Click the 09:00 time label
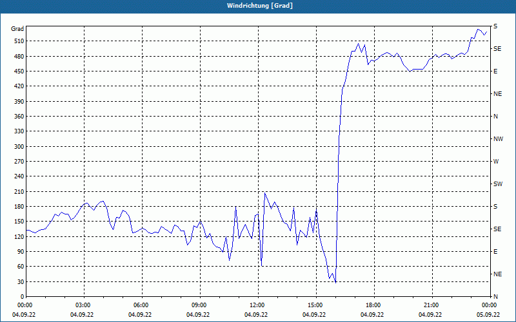The width and height of the screenshot is (516, 322). coord(200,305)
